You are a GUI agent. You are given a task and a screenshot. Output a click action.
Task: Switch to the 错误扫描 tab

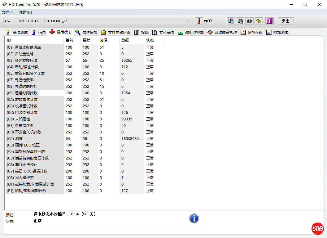[86, 32]
